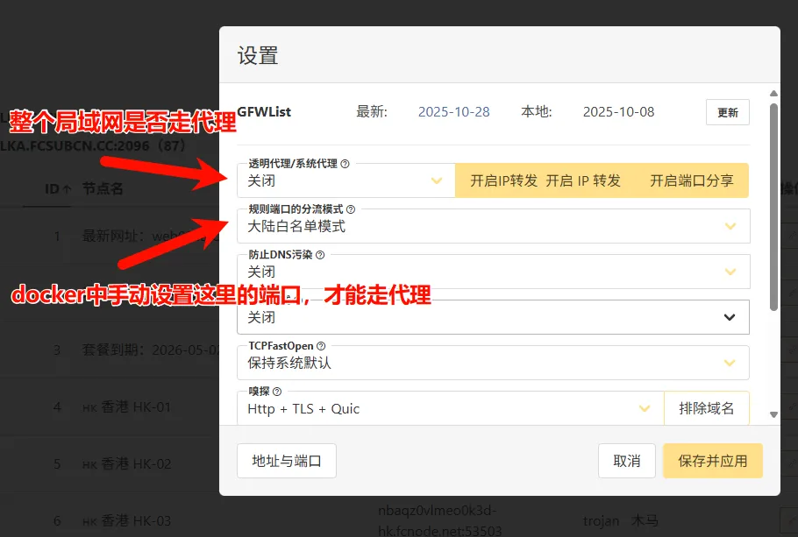Click the settings dialog vertical scrollbar thumb
798x537 pixels.
773,206
